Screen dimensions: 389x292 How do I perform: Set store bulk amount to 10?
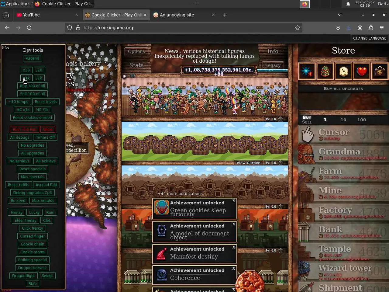tap(343, 120)
